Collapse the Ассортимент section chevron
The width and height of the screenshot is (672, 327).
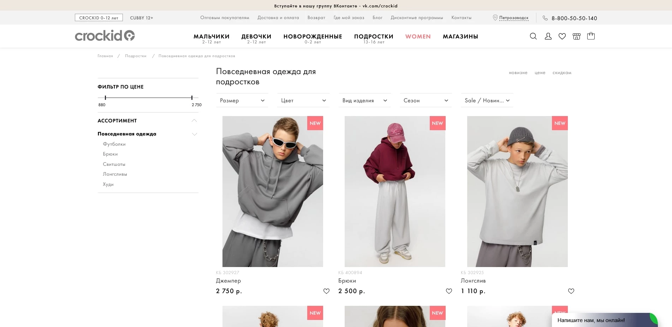[x=194, y=121]
